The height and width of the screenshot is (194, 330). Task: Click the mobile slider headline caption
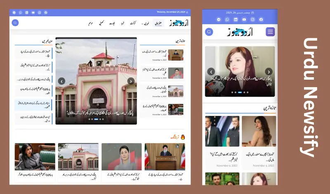coord(242,81)
